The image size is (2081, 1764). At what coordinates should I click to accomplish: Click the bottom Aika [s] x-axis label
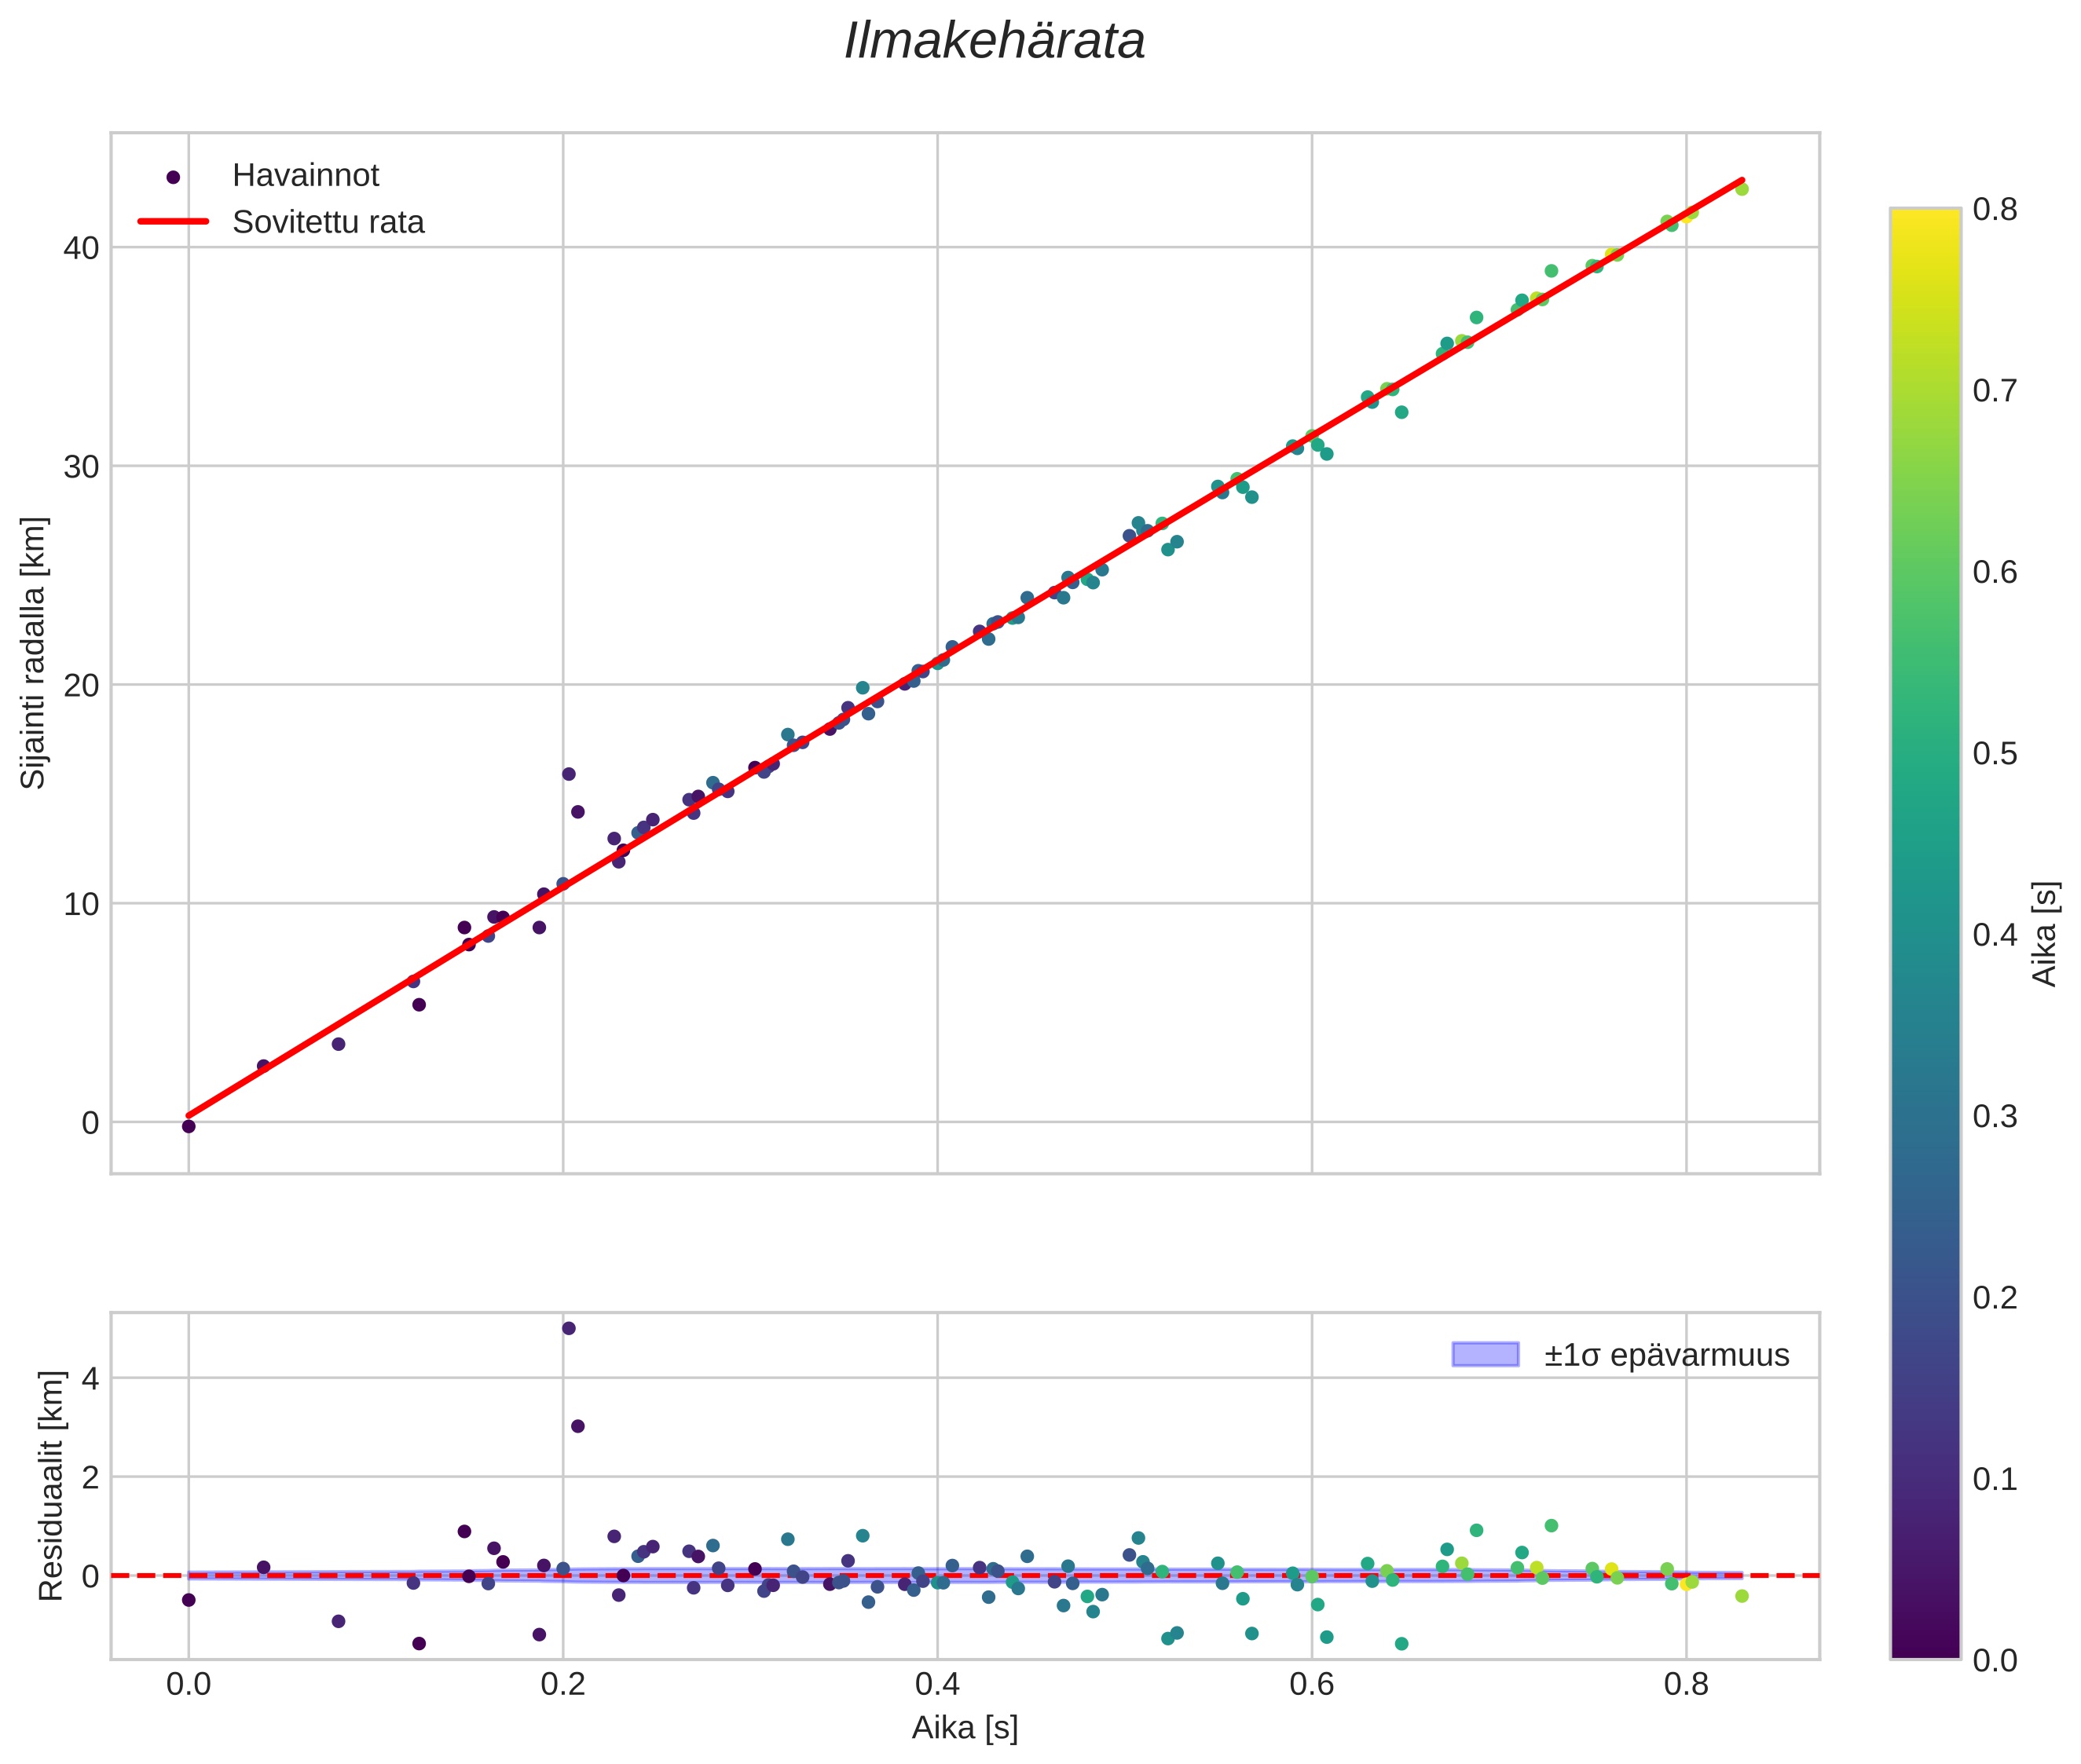[x=964, y=1727]
